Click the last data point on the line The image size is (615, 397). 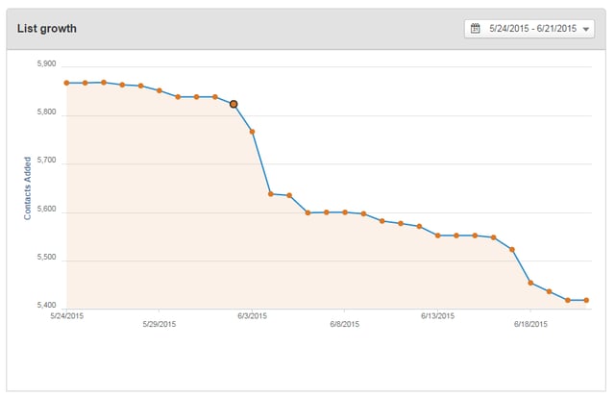point(586,300)
